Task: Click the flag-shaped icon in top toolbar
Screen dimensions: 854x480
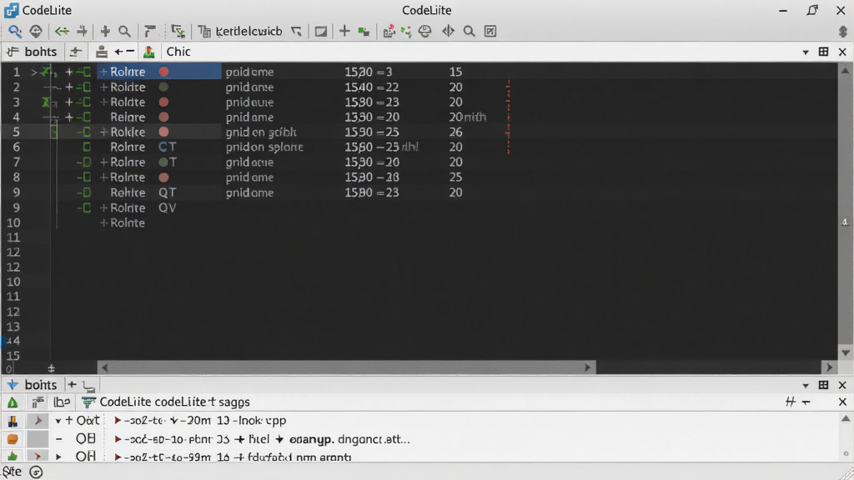Action: click(x=150, y=31)
